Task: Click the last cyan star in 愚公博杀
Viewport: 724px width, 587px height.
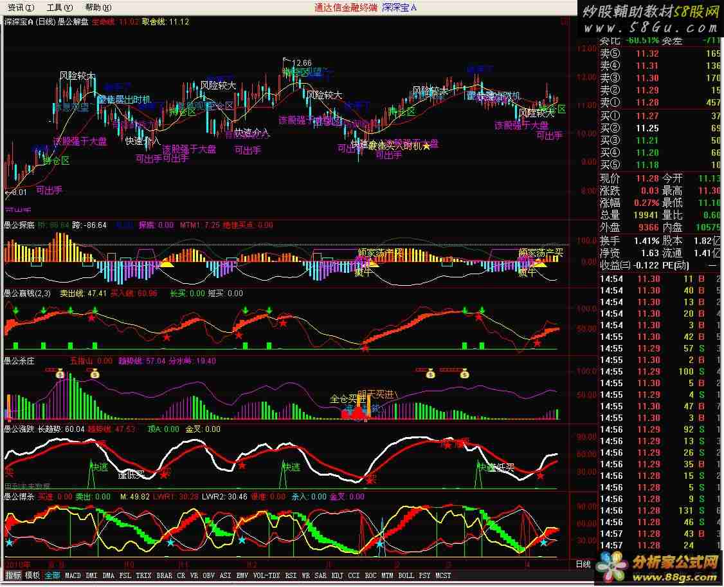Action: [543, 542]
